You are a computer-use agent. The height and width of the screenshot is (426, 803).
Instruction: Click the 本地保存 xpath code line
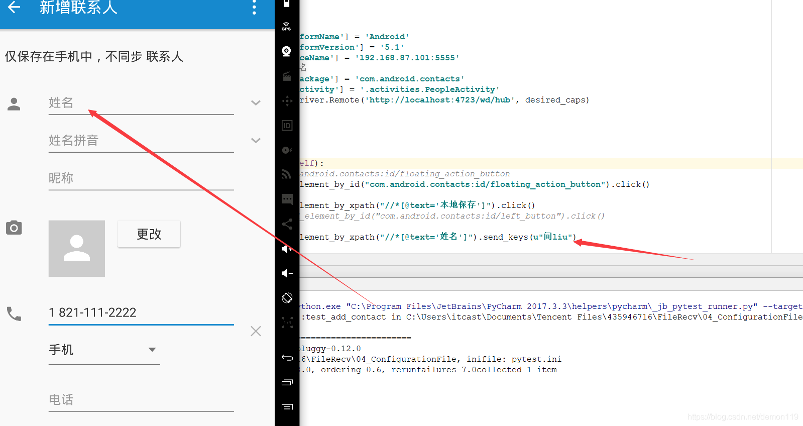click(417, 205)
